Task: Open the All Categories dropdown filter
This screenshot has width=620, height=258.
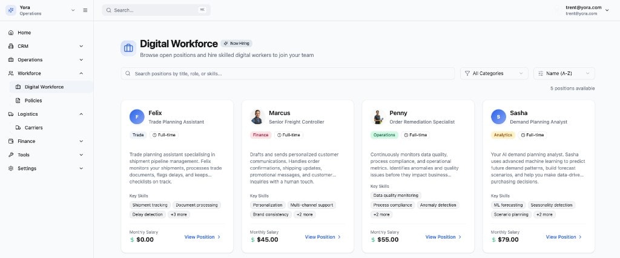Action: [x=494, y=73]
